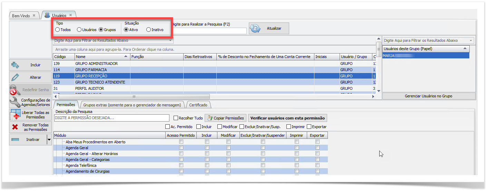Click the wrench Configurações de Agendas/Setores icon
Screen dimensions: 489x192
pos(15,102)
